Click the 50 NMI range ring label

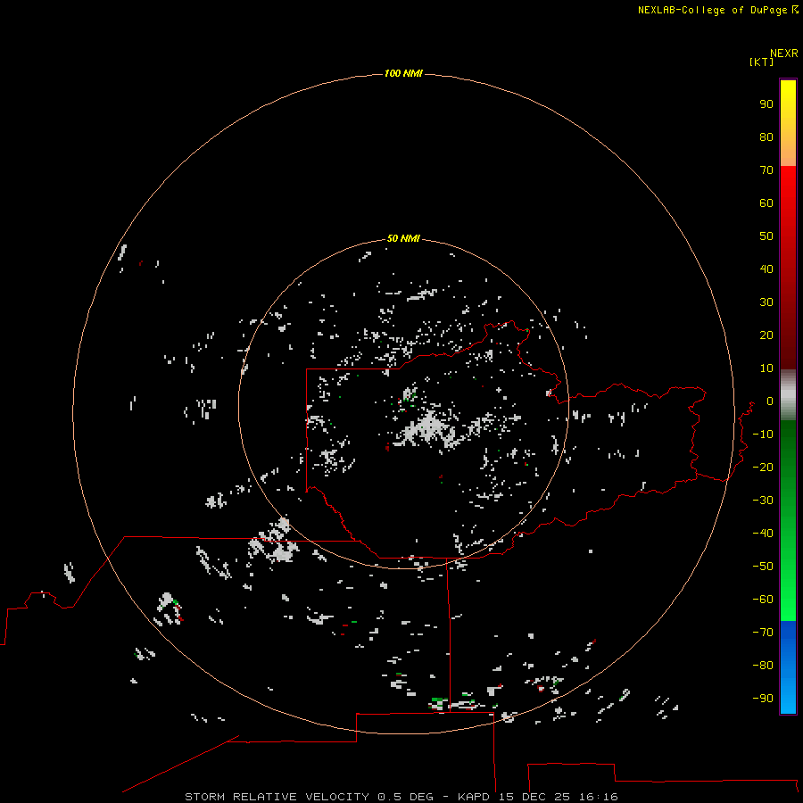coord(403,238)
